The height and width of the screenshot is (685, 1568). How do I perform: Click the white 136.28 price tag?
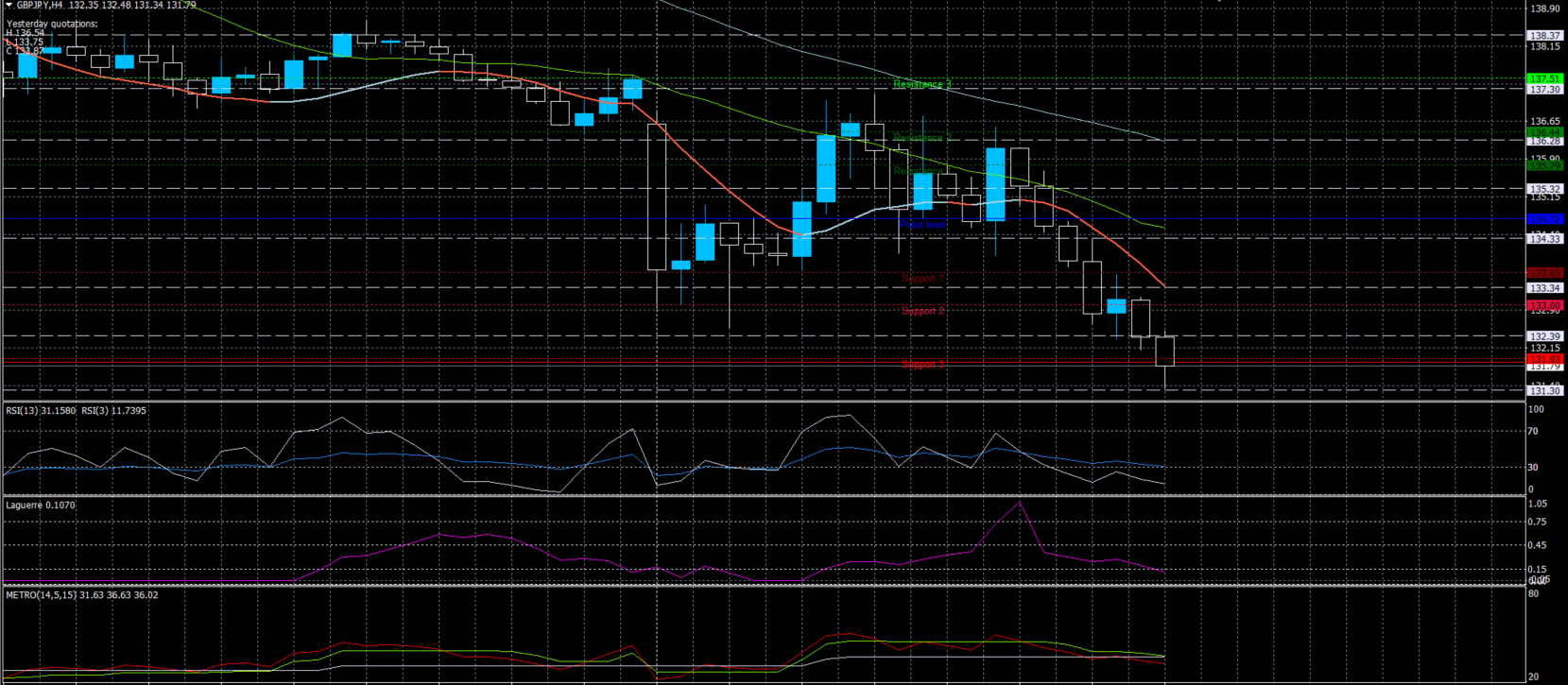tap(1545, 141)
